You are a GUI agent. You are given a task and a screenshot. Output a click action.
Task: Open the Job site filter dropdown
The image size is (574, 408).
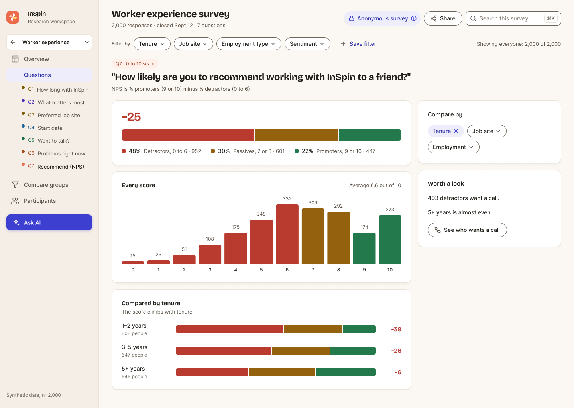pyautogui.click(x=193, y=44)
